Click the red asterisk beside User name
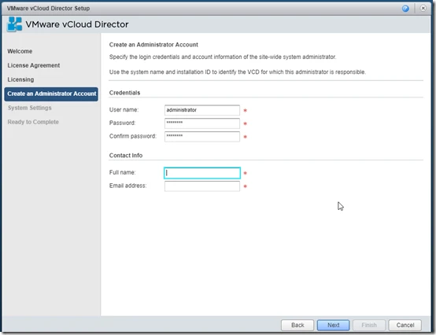This screenshot has height=335, width=436. coord(246,111)
